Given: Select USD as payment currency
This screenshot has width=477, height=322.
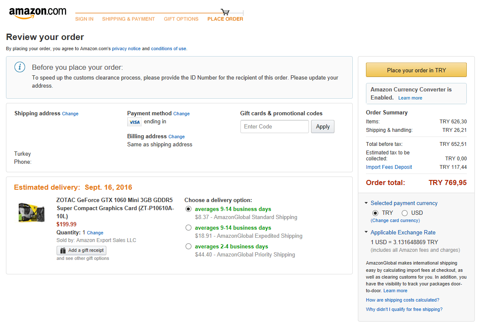Looking at the screenshot, I should click(405, 213).
